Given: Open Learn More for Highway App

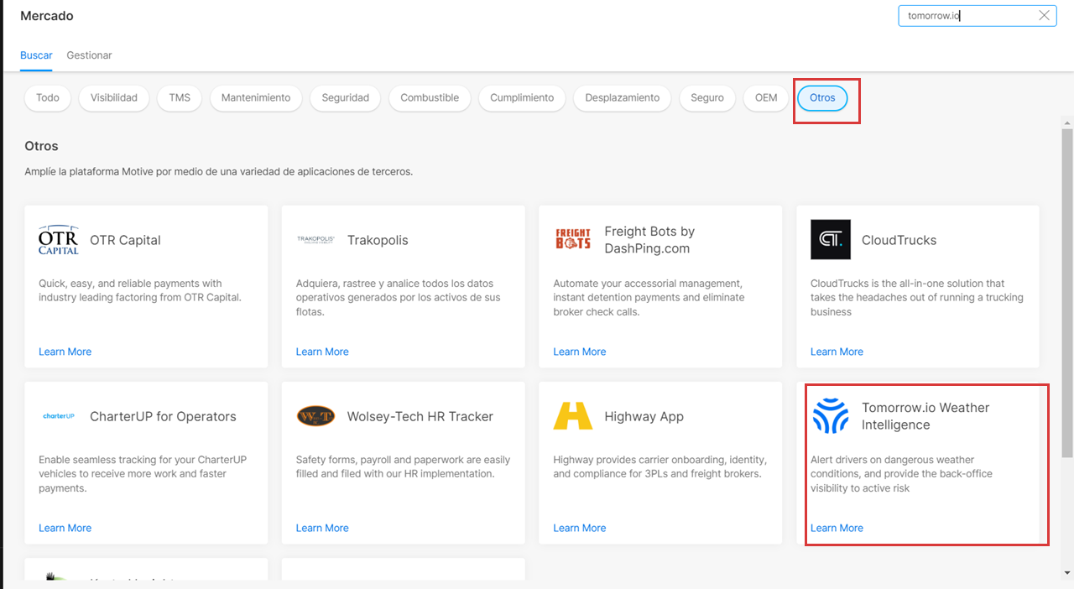Looking at the screenshot, I should (579, 528).
